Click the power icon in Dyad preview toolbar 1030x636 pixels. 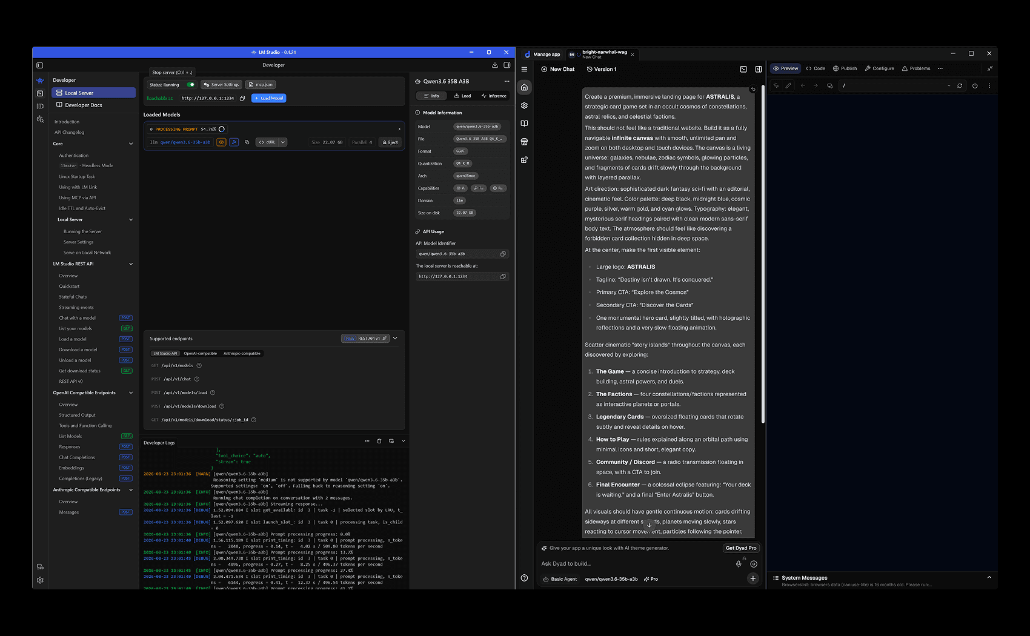pyautogui.click(x=975, y=85)
